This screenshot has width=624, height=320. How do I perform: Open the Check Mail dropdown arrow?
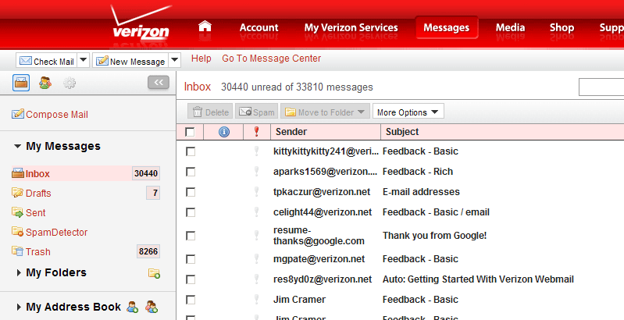point(83,60)
